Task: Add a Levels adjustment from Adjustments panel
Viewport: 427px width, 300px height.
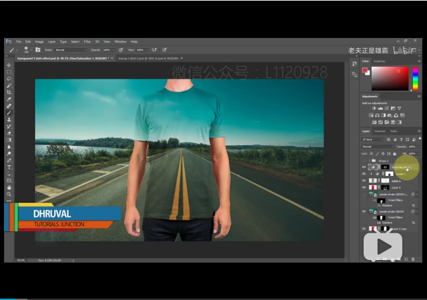Action: click(x=380, y=109)
